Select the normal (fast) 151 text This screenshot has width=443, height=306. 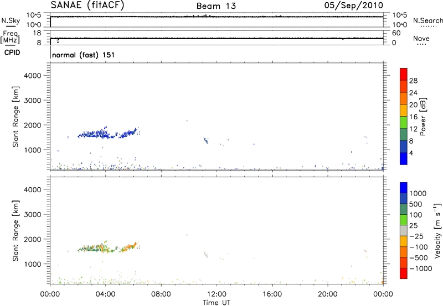(84, 55)
